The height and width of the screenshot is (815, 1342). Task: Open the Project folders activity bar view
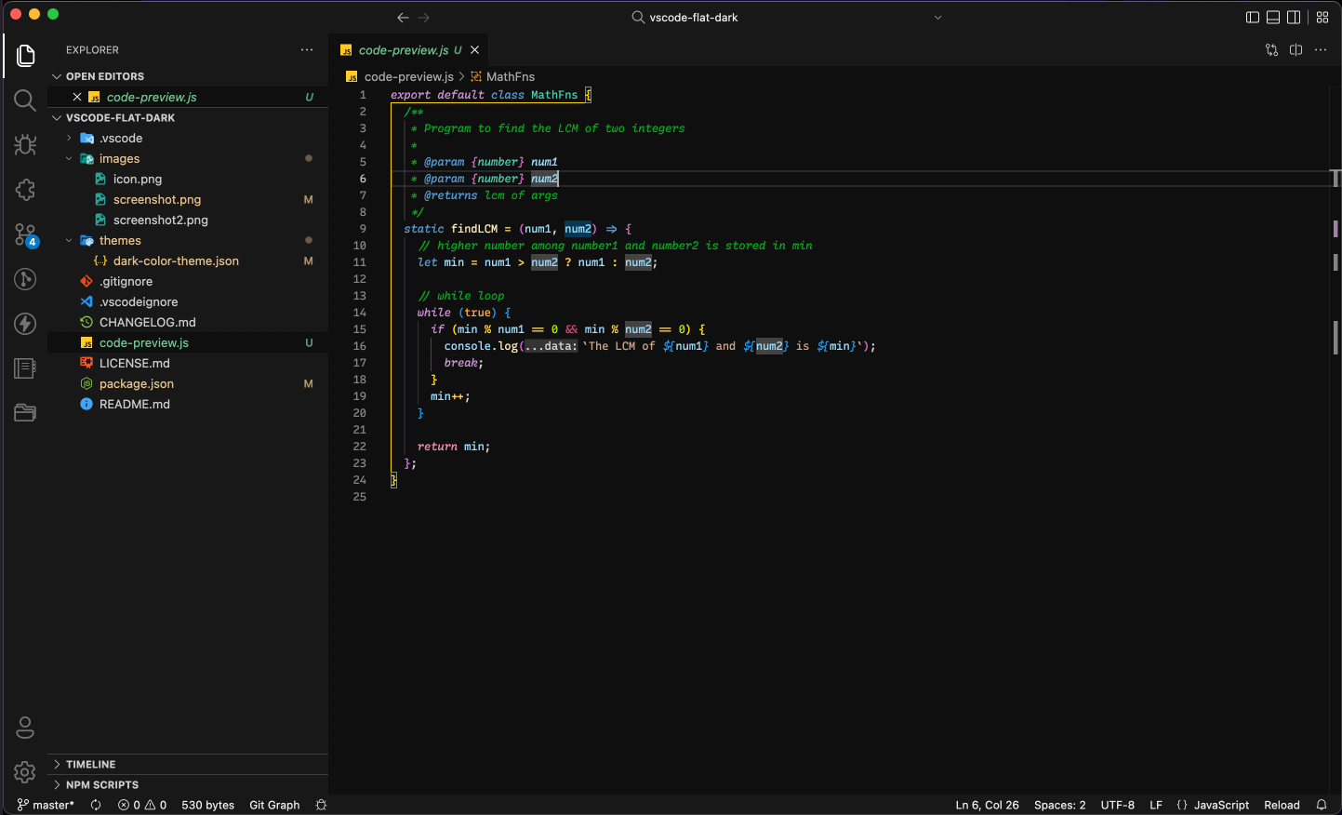tap(25, 413)
